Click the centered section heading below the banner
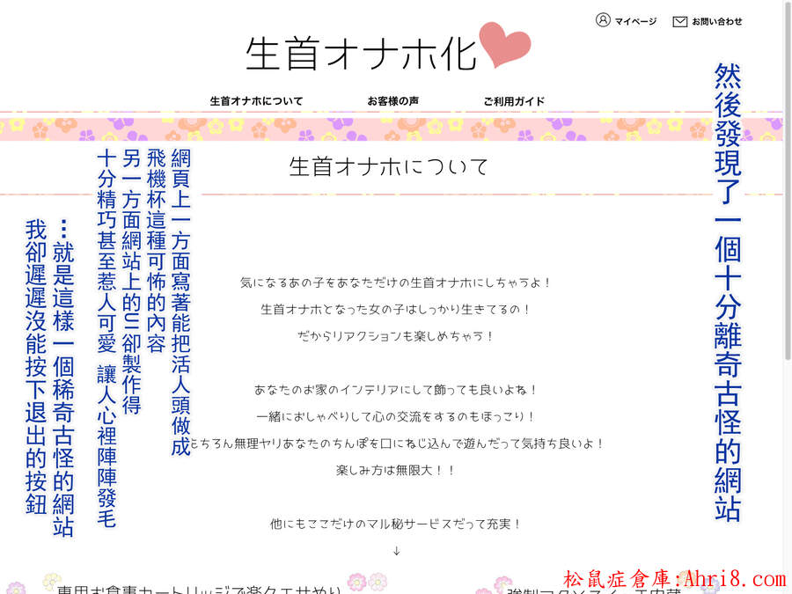The height and width of the screenshot is (594, 792). click(388, 166)
